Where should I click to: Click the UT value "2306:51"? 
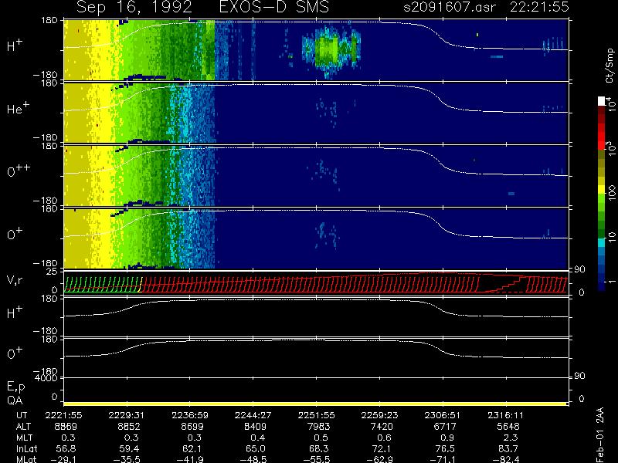pyautogui.click(x=442, y=415)
